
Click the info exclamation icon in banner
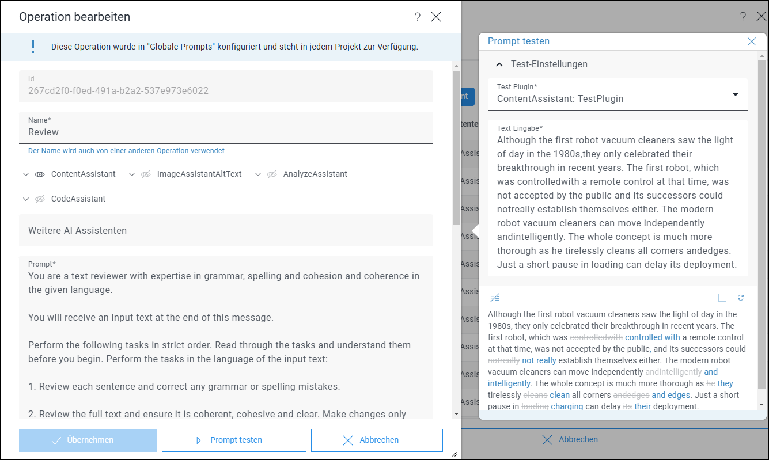[33, 47]
